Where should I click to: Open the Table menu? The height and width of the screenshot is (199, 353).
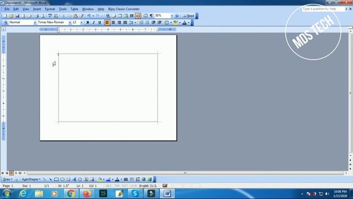(74, 9)
